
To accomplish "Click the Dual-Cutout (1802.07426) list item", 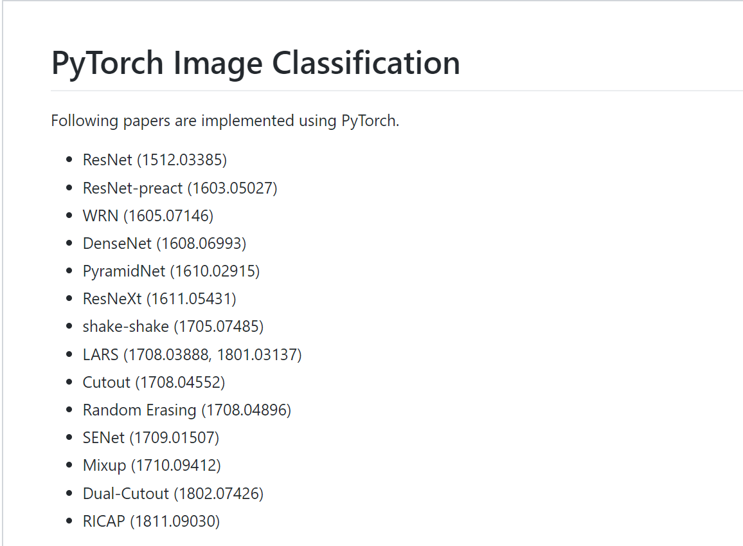I will (x=173, y=493).
